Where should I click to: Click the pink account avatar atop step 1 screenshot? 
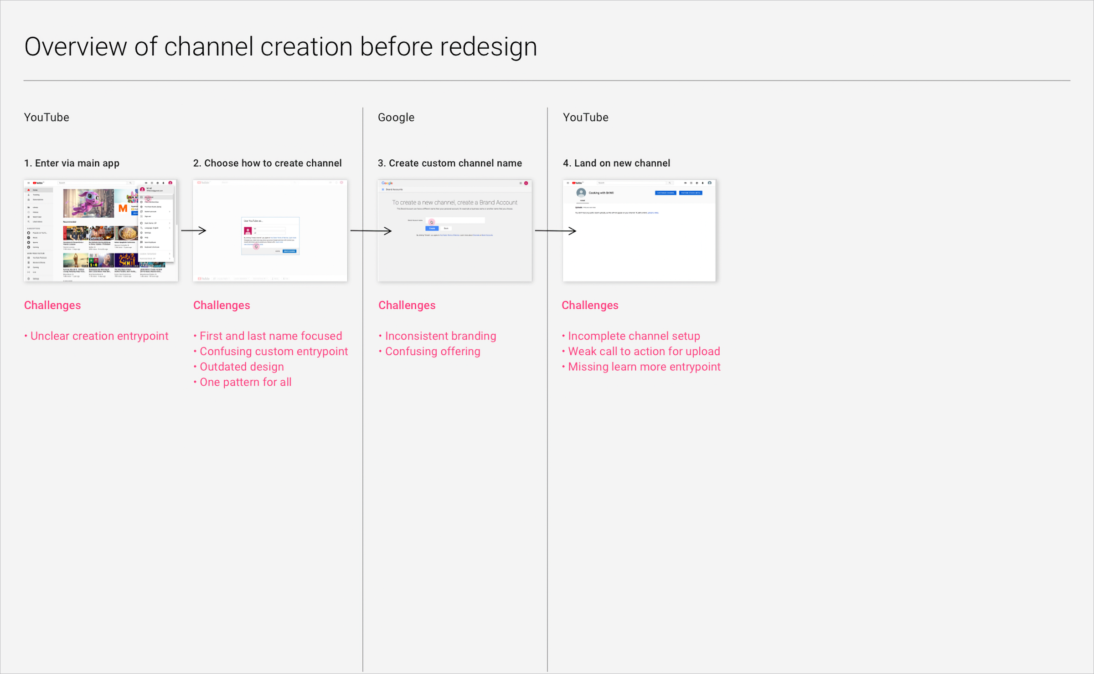click(x=170, y=183)
